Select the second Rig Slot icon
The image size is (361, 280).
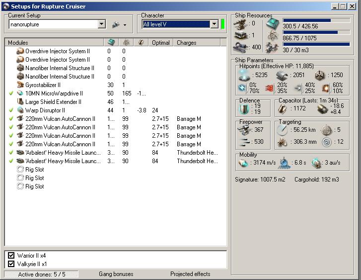pos(20,178)
